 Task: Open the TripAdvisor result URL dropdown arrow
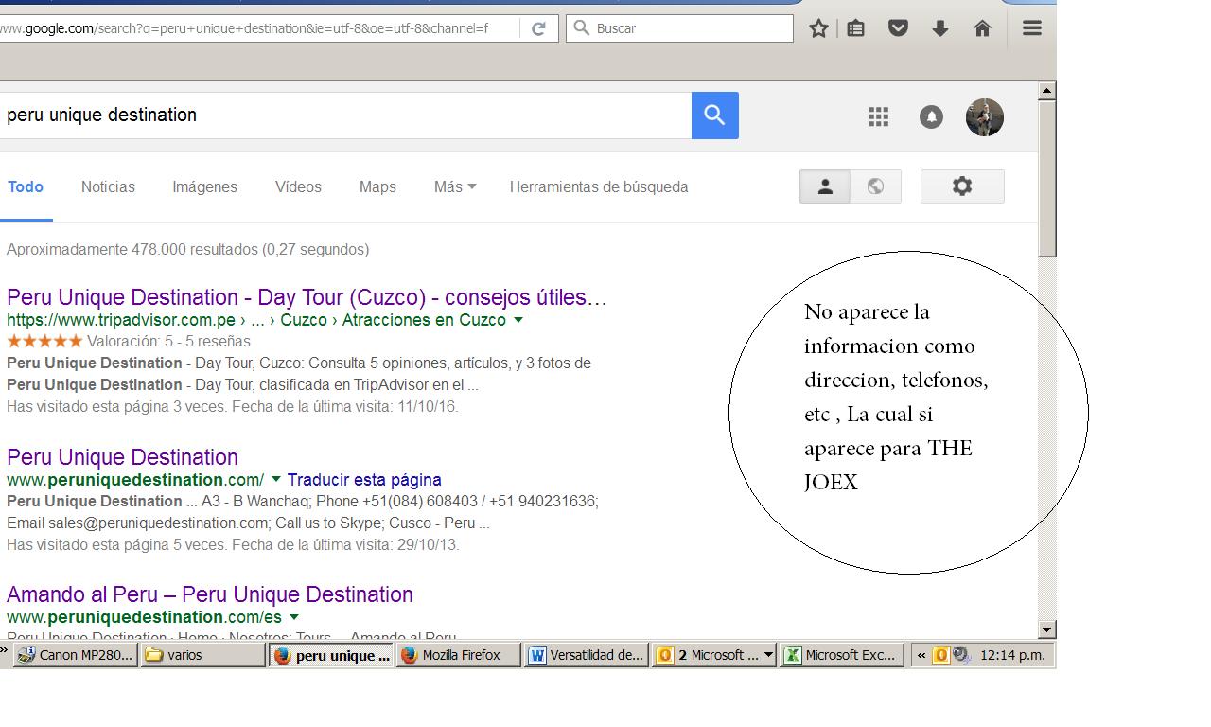click(518, 320)
